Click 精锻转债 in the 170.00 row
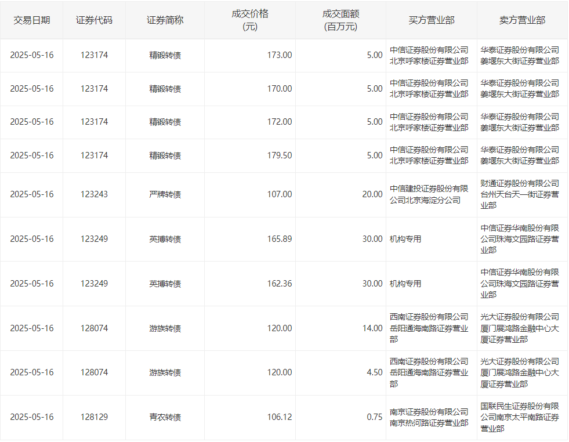Viewport: 569px width, 442px height. [x=165, y=89]
